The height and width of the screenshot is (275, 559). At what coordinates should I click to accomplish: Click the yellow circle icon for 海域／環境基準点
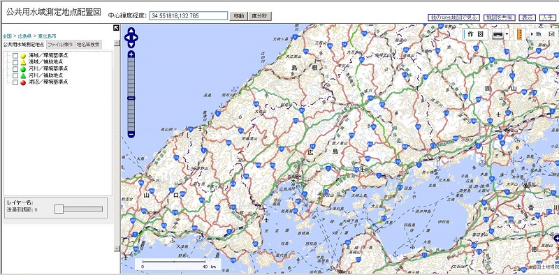(23, 56)
